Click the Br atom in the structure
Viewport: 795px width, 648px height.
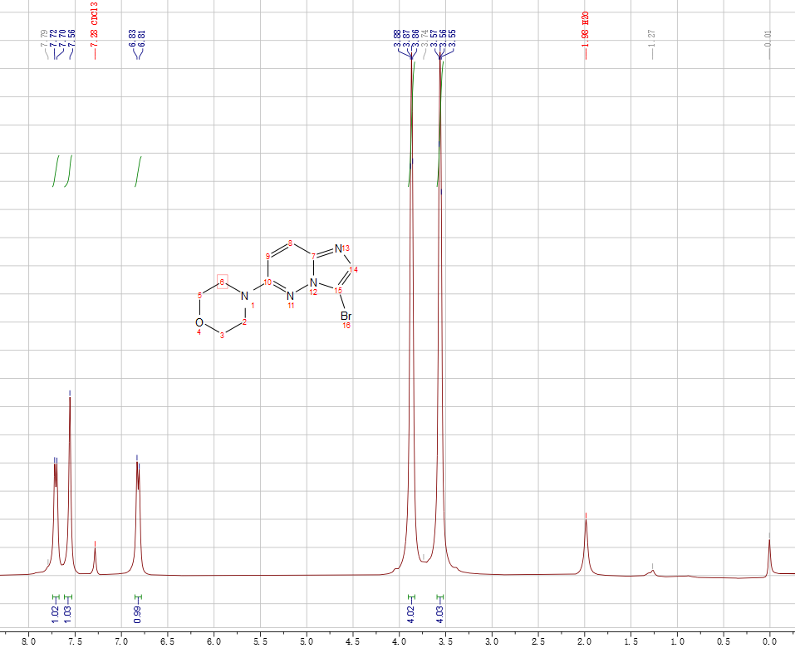pos(346,317)
